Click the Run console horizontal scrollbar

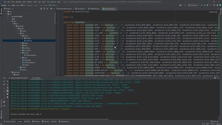point(59,119)
